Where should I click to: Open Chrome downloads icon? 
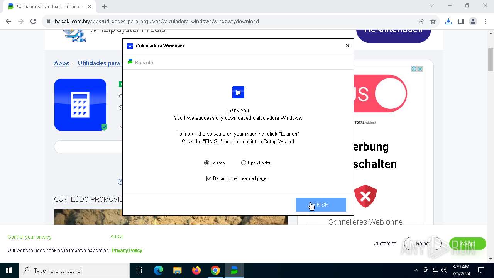pos(448,21)
